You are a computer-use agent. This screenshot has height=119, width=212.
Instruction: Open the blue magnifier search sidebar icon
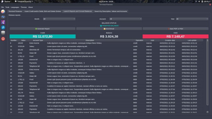coord(3,27)
